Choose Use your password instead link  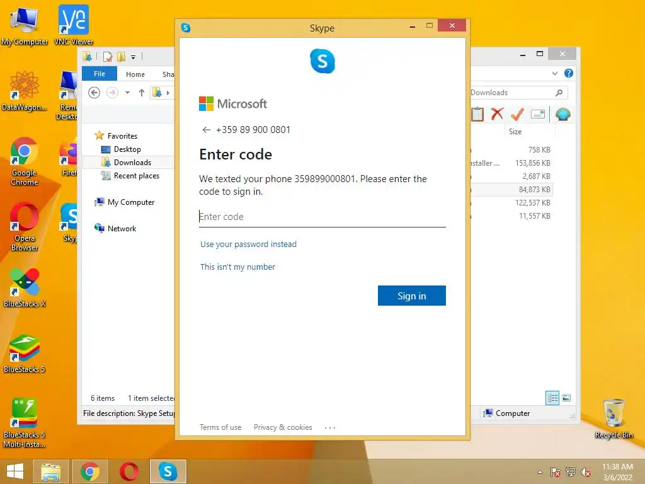point(248,244)
